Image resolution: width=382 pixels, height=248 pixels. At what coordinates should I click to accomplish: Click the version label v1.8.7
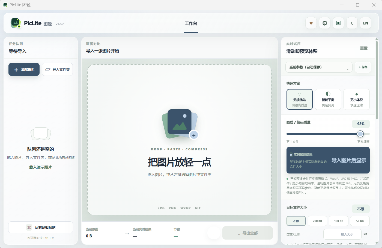[x=60, y=24]
